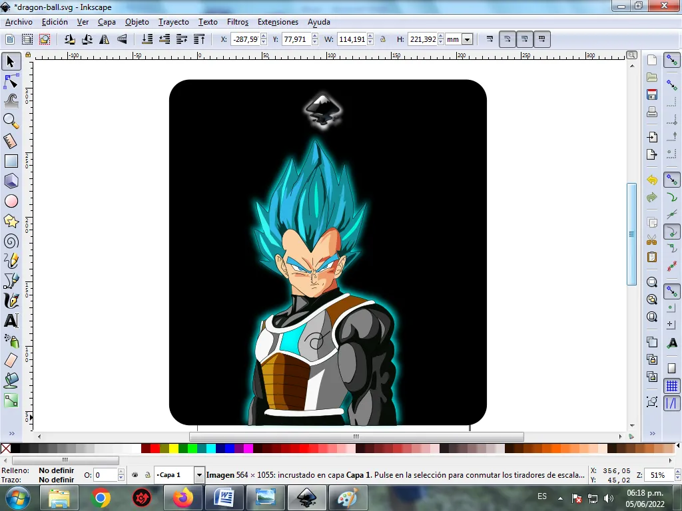Open Firefox from taskbar
Screen dimensions: 682x511
183,498
